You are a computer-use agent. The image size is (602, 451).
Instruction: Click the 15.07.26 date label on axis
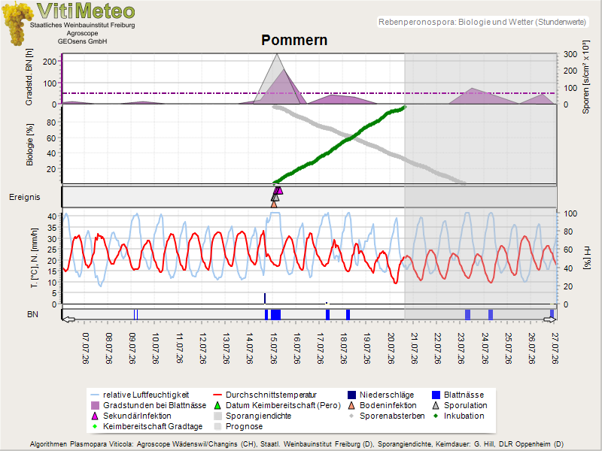[x=274, y=348]
